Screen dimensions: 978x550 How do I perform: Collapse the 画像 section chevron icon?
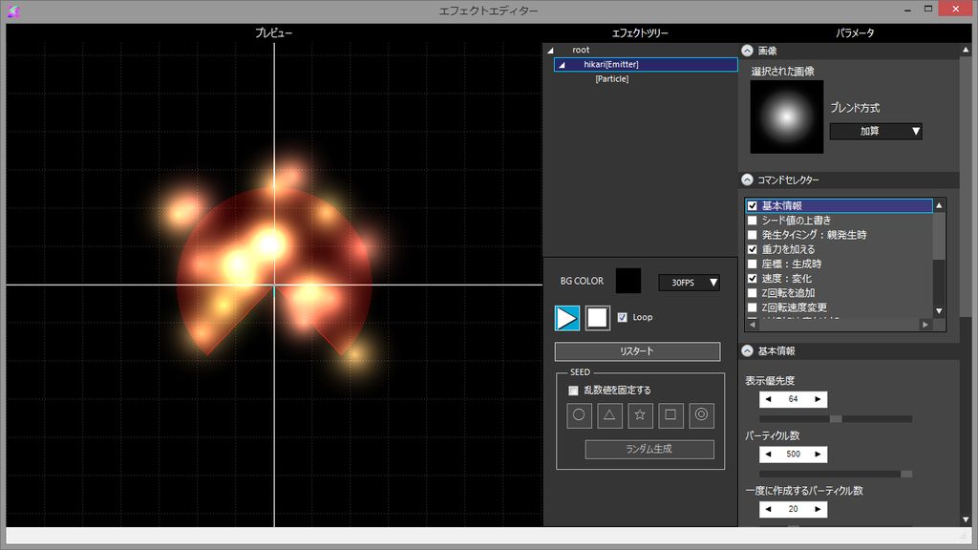[x=747, y=51]
